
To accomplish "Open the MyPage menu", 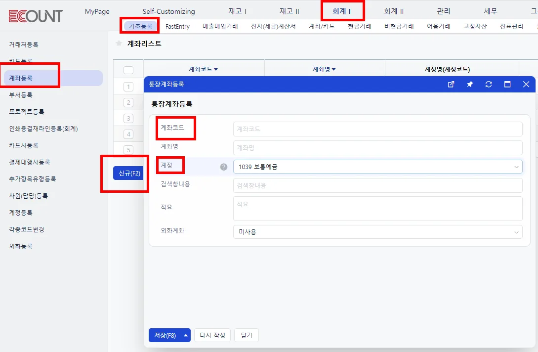I will [97, 11].
